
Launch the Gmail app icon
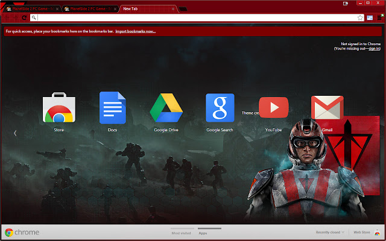tap(327, 107)
